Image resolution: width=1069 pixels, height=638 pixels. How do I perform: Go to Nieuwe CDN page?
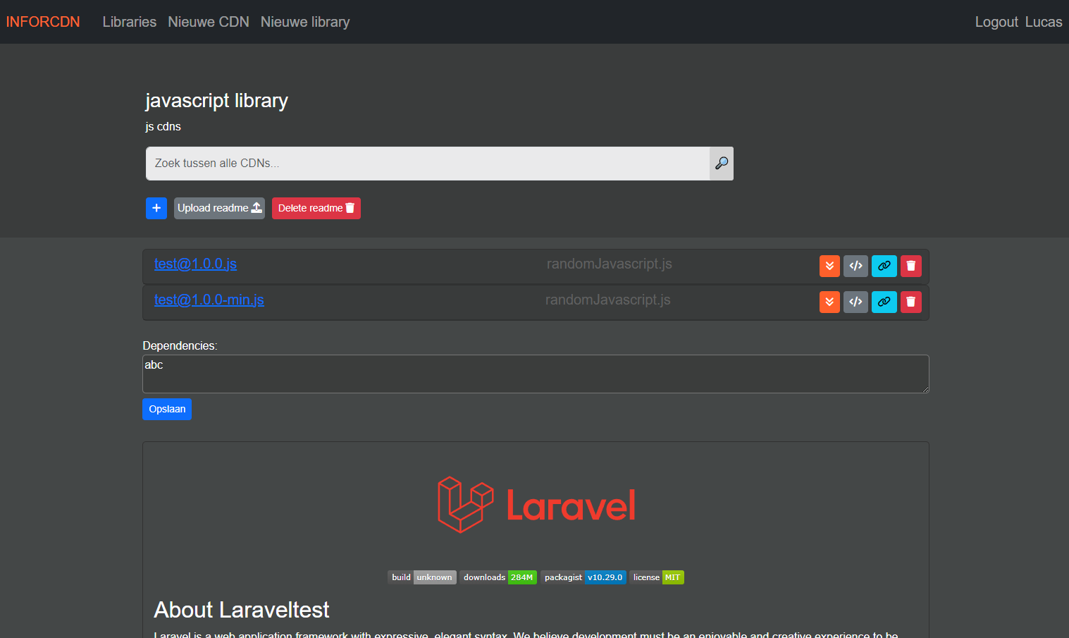click(209, 22)
